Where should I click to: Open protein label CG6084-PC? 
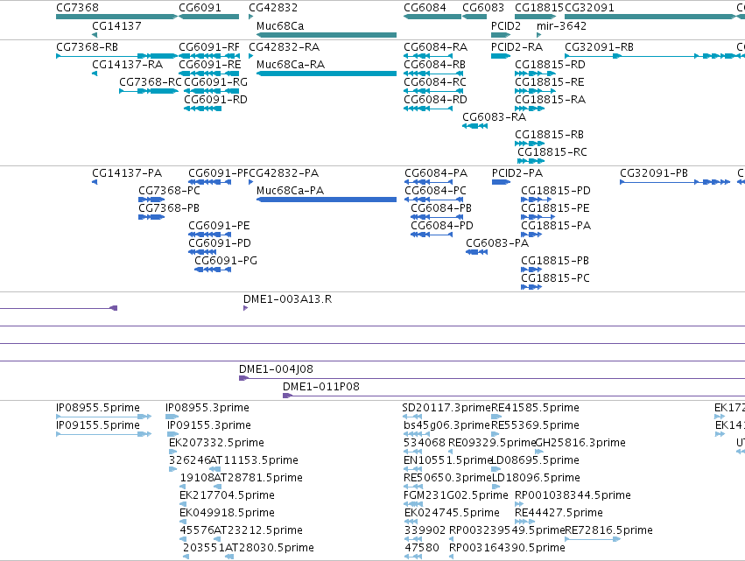pos(435,191)
